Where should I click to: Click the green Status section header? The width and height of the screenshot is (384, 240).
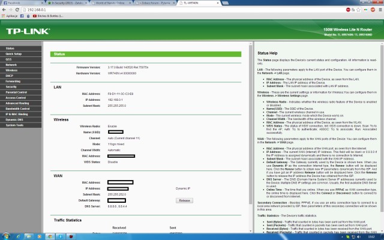click(x=146, y=54)
